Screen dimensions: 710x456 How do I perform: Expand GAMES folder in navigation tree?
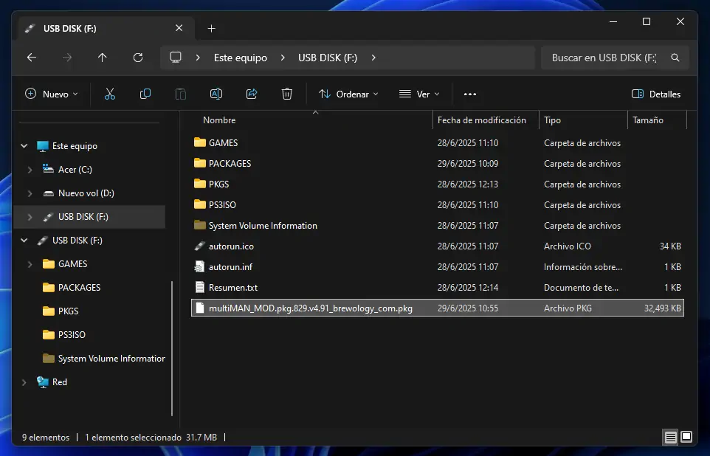pos(30,264)
